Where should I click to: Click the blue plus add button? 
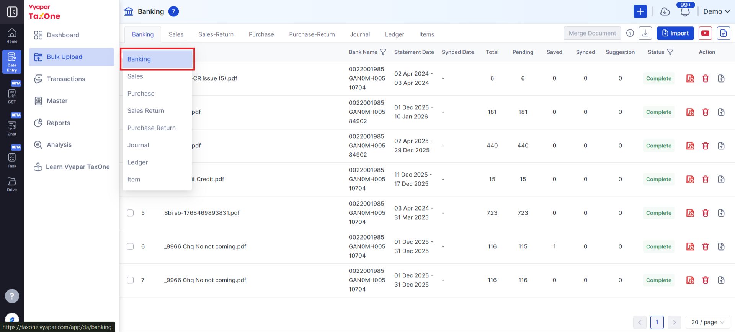[x=640, y=11]
